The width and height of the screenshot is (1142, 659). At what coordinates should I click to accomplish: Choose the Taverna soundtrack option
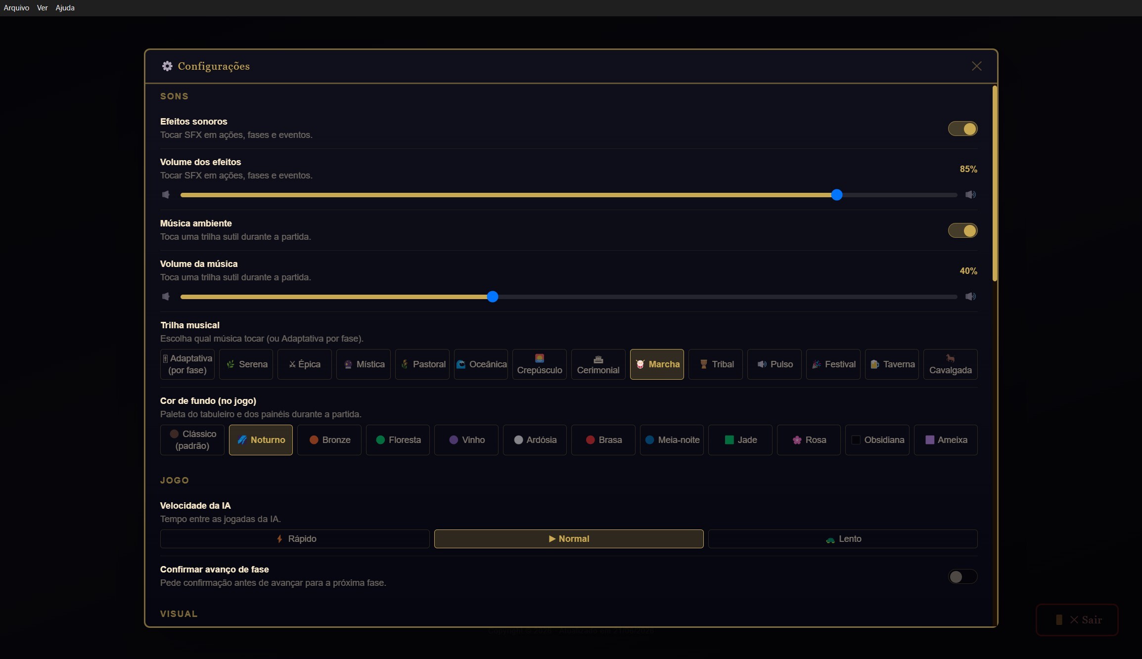point(892,364)
